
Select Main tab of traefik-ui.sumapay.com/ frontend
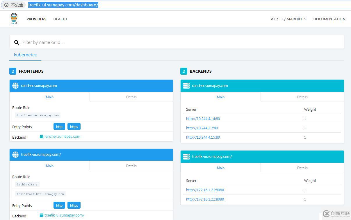50,166
